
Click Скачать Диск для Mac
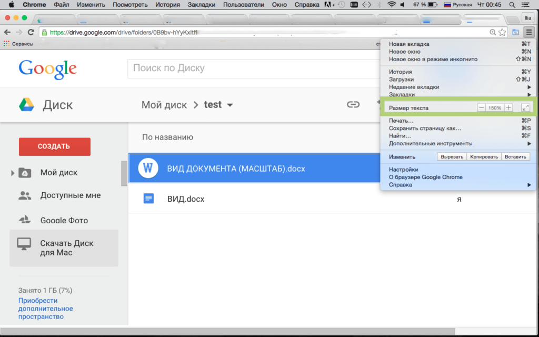pyautogui.click(x=64, y=248)
